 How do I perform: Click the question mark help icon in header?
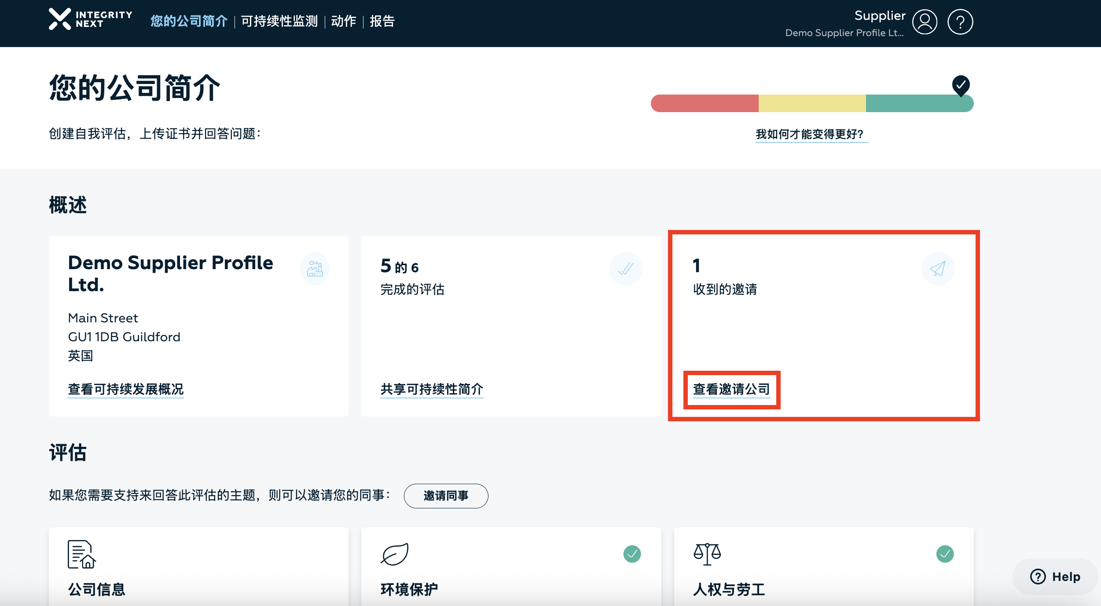click(960, 22)
